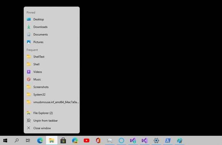This screenshot has width=222, height=145.
Task: Launch Office from the taskbar
Action: coord(98,140)
